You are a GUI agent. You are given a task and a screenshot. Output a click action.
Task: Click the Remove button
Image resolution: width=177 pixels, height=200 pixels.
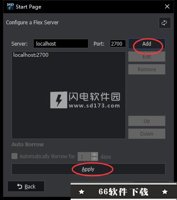point(147,70)
